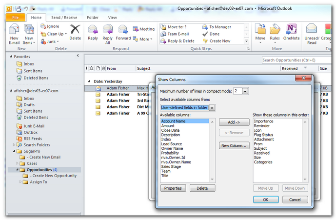Screen dimensions: 336x220
Task: Click the Meeting reply icon
Action: [136, 29]
